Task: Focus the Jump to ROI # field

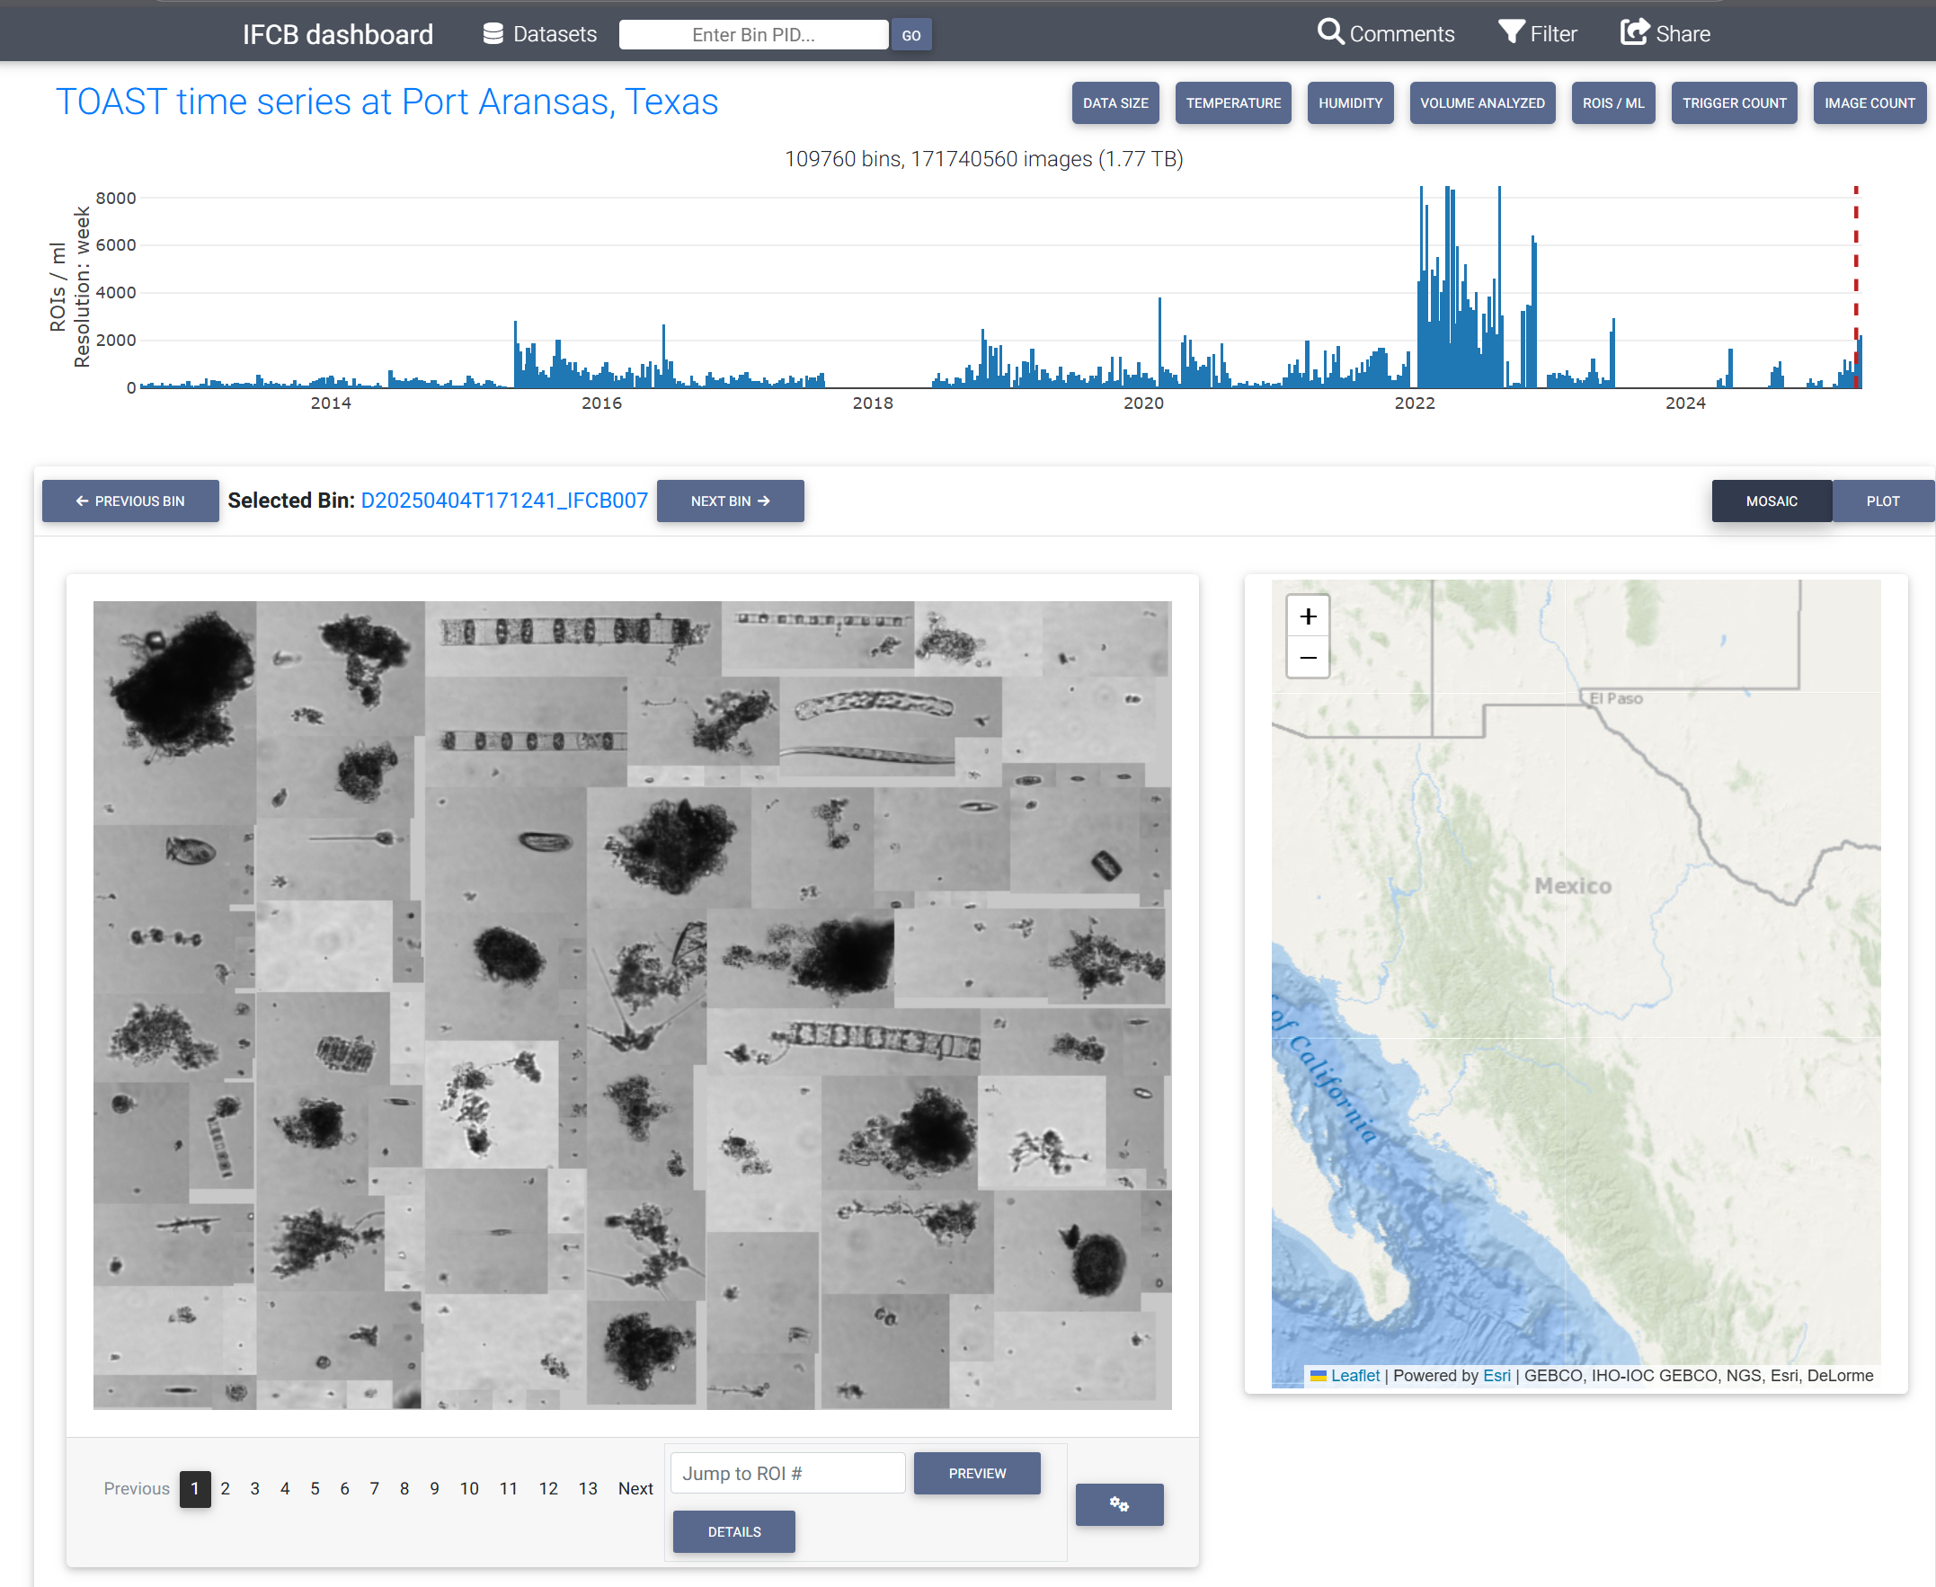Action: point(788,1473)
